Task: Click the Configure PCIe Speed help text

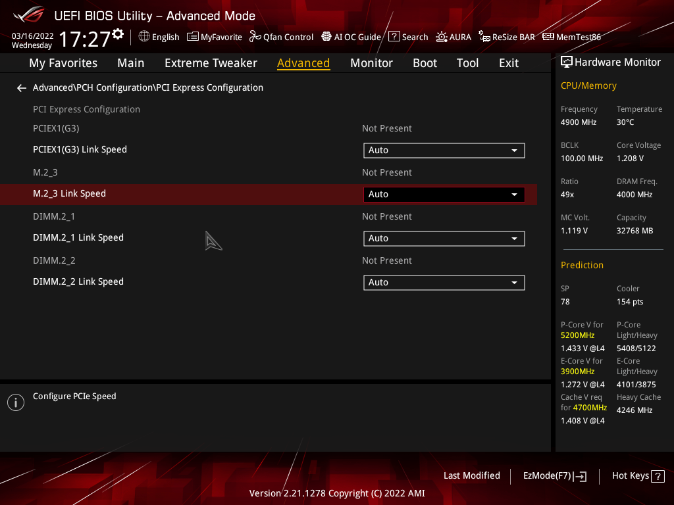Action: coord(74,397)
